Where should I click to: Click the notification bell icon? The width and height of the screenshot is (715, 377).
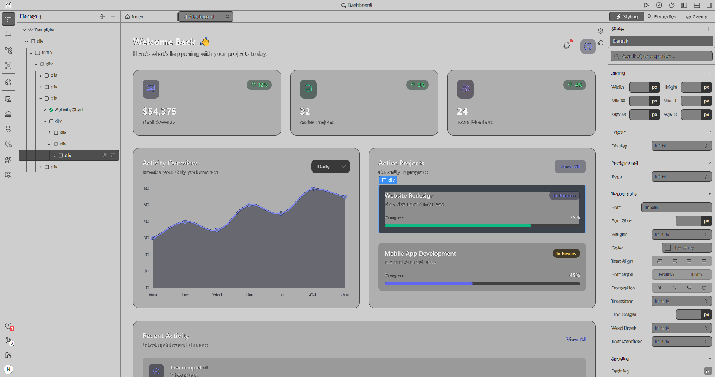[567, 45]
